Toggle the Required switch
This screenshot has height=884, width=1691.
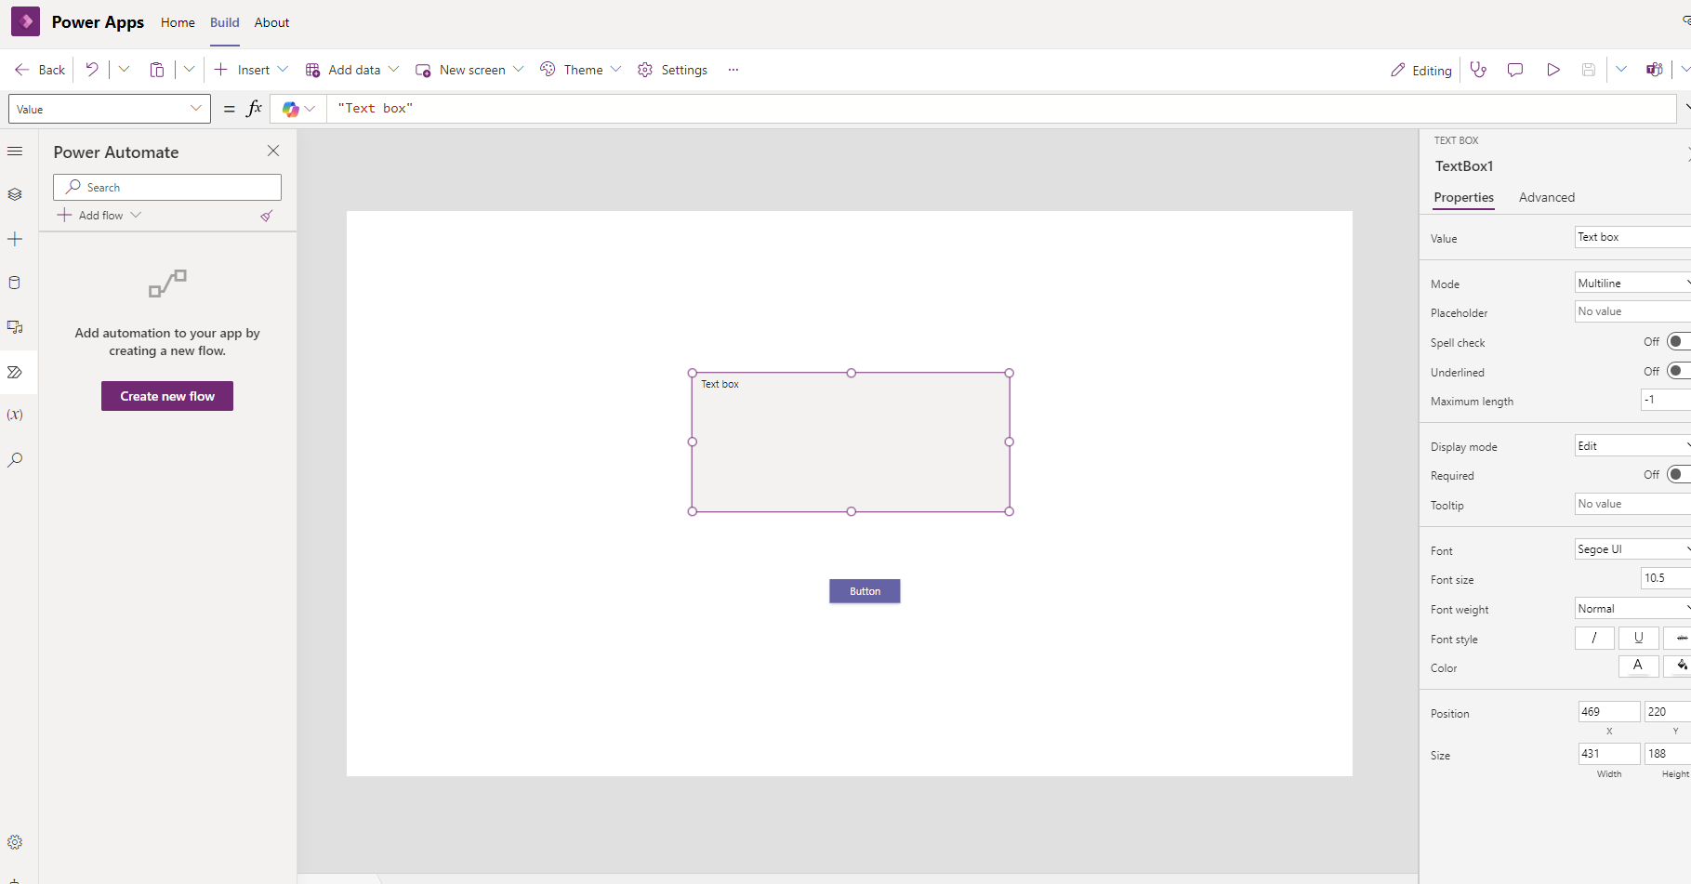1678,474
